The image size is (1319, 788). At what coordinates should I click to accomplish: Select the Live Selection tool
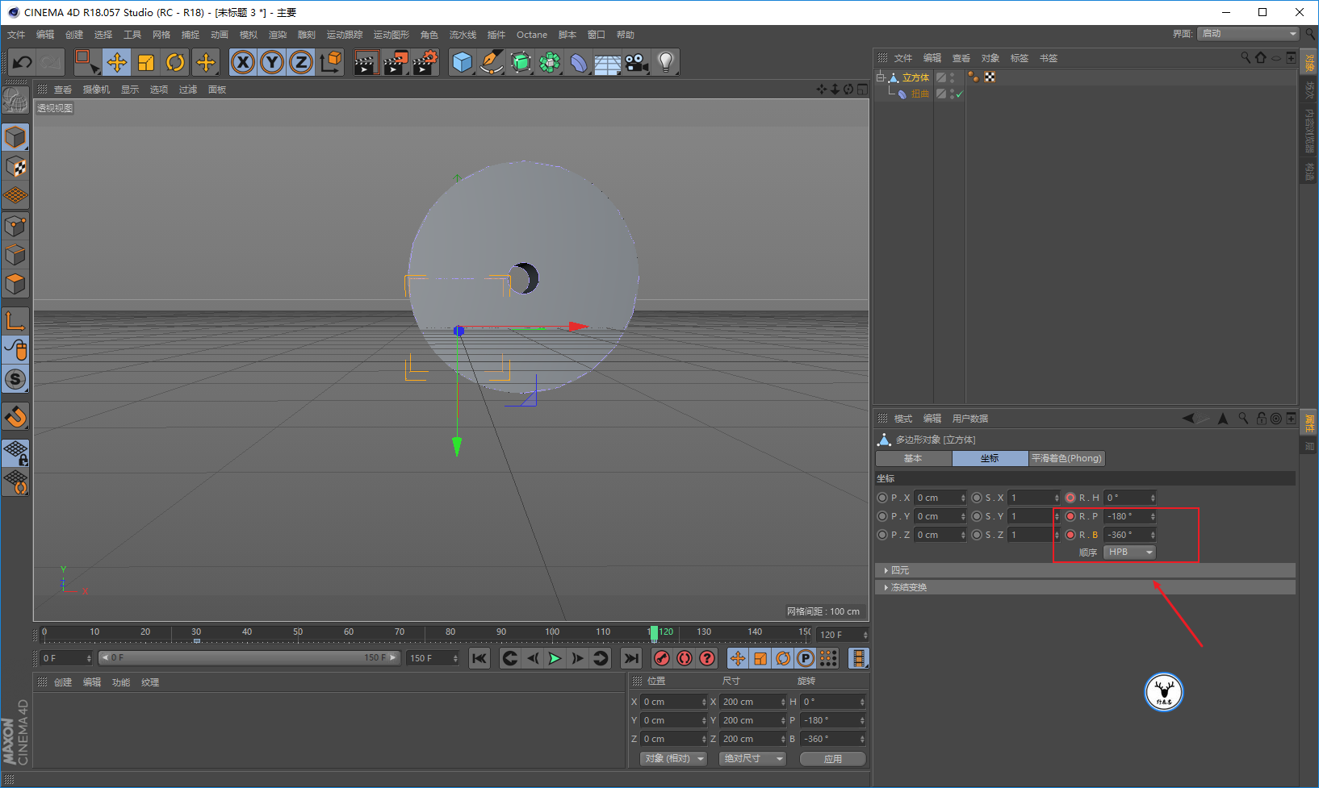(x=86, y=62)
